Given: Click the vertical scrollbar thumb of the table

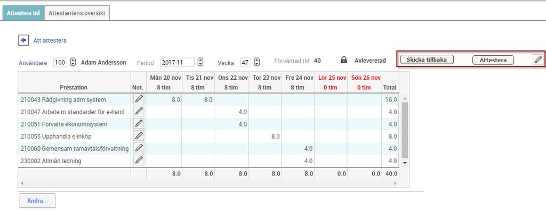Looking at the screenshot, I should 405,130.
